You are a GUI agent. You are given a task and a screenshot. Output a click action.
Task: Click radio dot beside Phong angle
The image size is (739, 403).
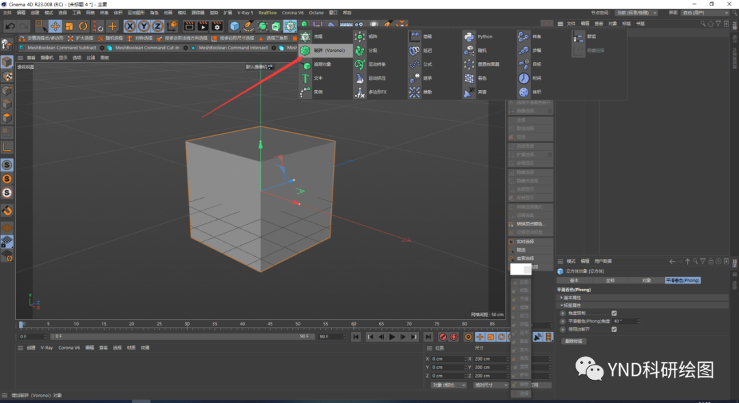[562, 321]
